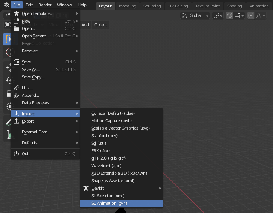Expand the Data Previews submenu
Viewport: 273px width, 213px height.
[x=45, y=103]
